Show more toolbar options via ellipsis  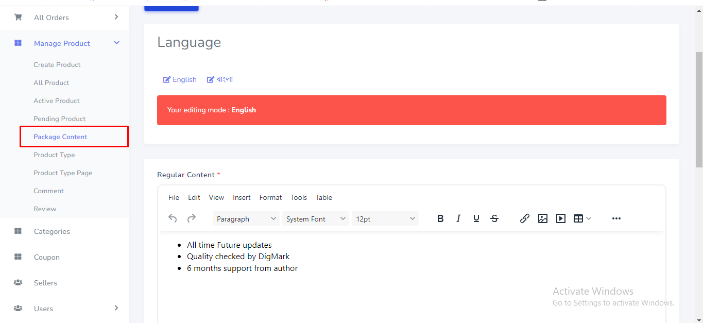click(616, 218)
